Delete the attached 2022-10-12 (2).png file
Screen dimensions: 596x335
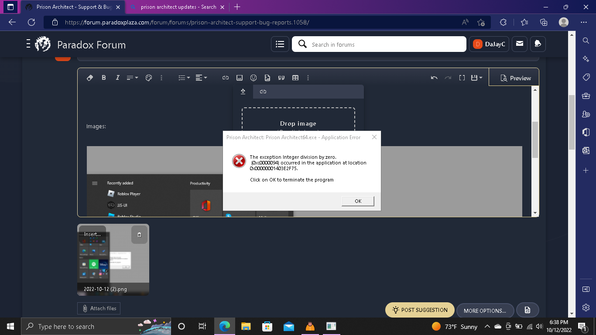(139, 235)
